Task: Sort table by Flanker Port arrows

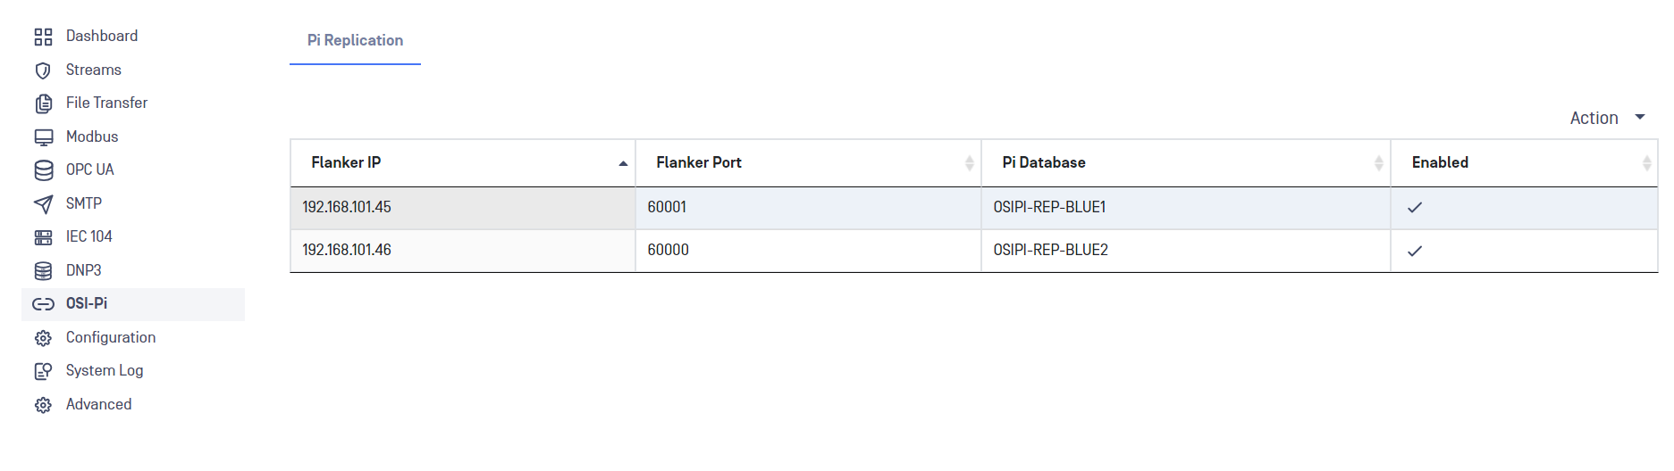Action: click(970, 162)
